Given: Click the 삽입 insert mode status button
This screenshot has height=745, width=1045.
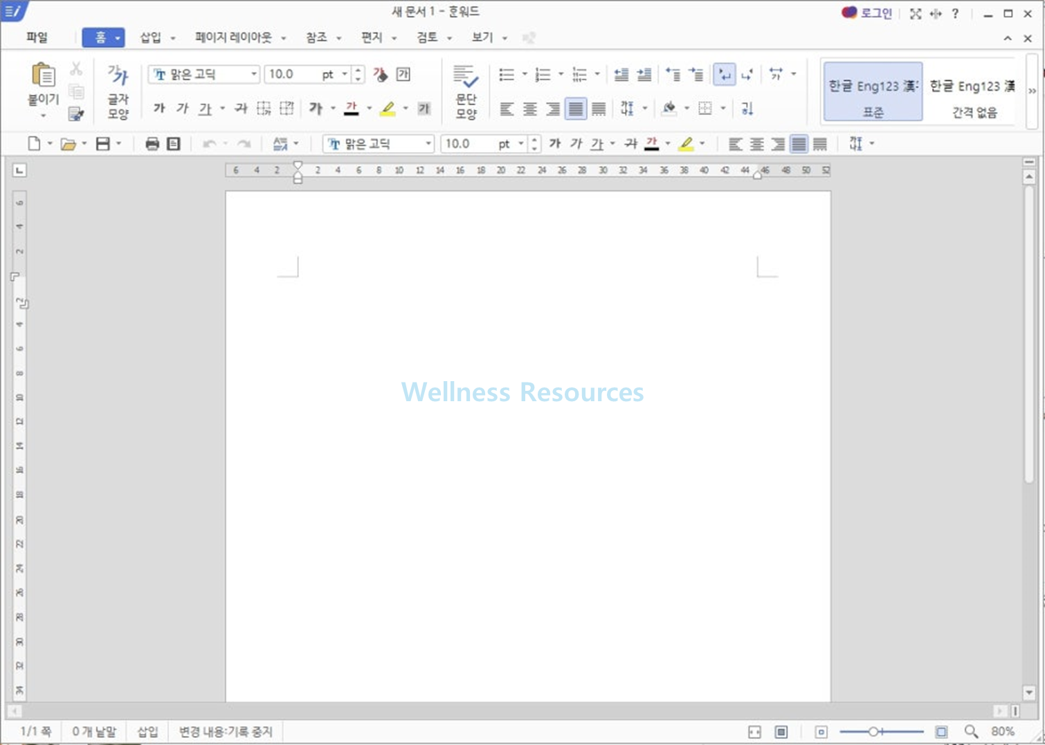Looking at the screenshot, I should [147, 731].
